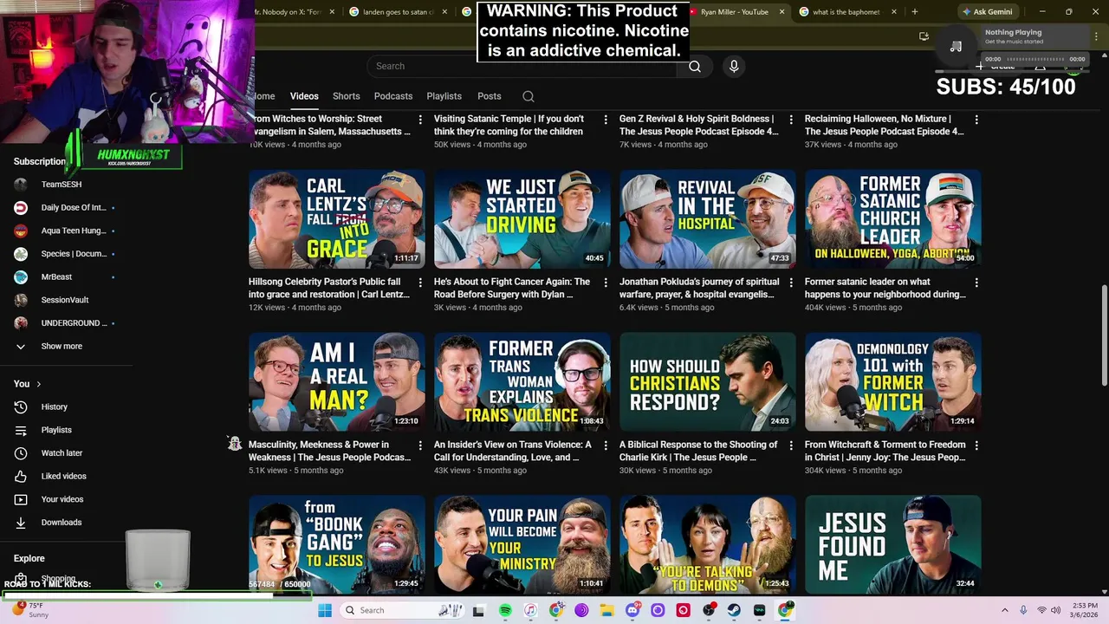Switch to Shorts channel tab
Screen dimensions: 1109x624
pyautogui.click(x=346, y=96)
